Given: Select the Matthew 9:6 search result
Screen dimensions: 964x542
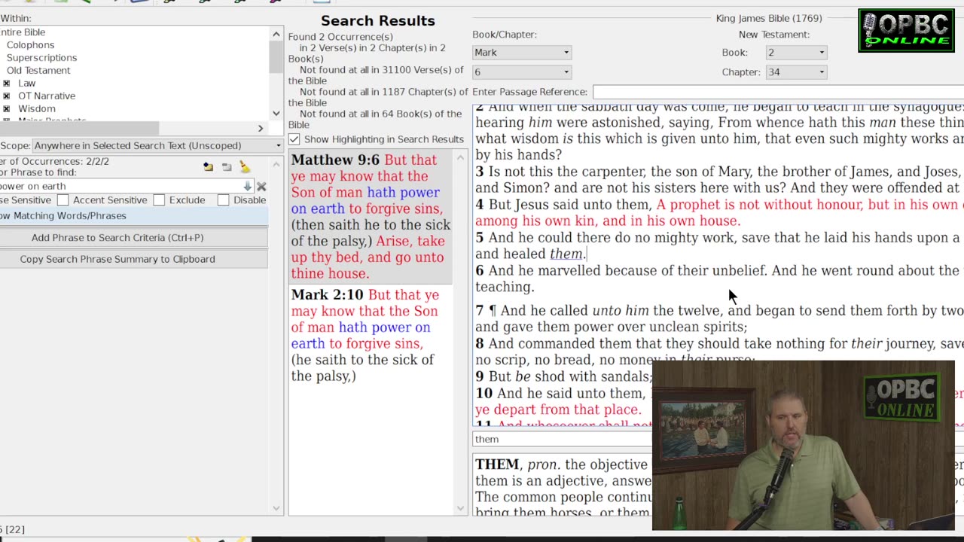Looking at the screenshot, I should [x=371, y=217].
